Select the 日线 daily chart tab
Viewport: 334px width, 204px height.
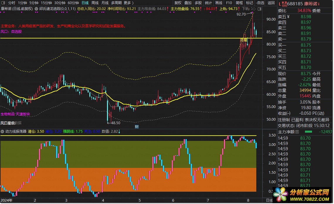(85, 3)
